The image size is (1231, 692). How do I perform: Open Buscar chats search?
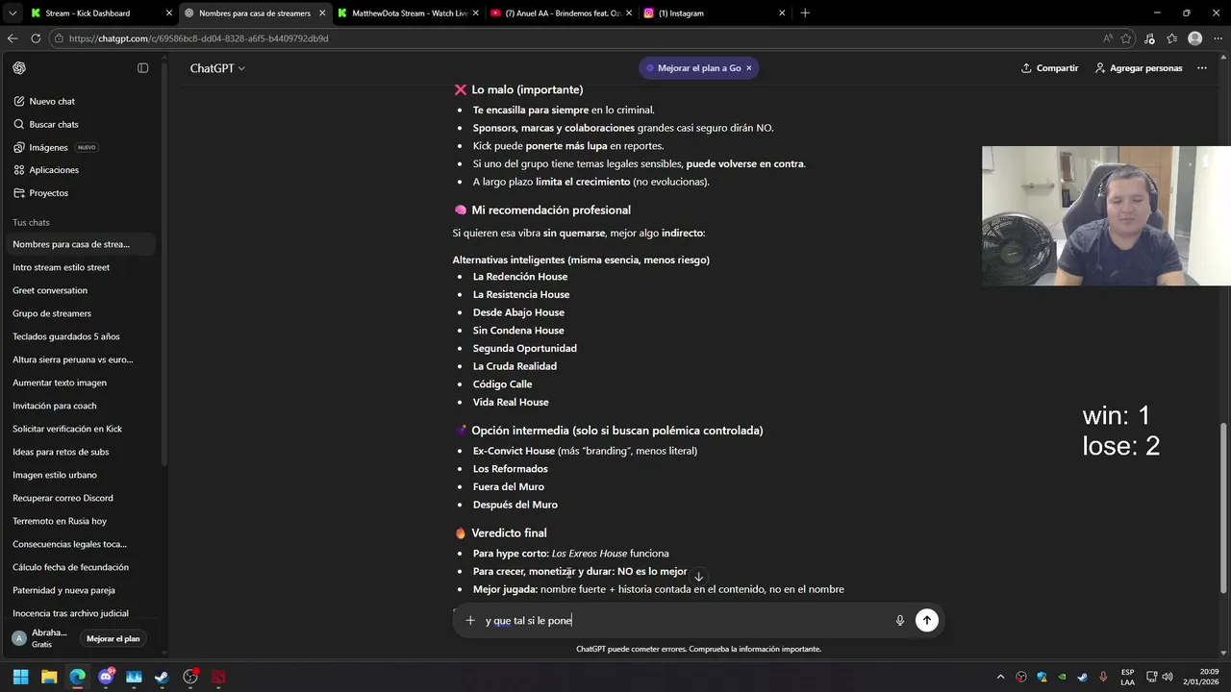click(x=54, y=124)
